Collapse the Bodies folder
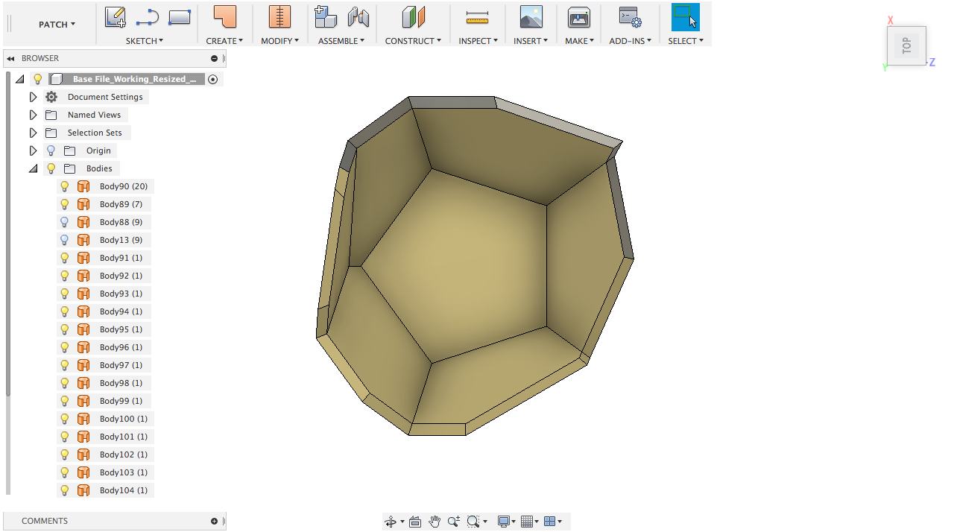This screenshot has height=532, width=954. pos(33,168)
